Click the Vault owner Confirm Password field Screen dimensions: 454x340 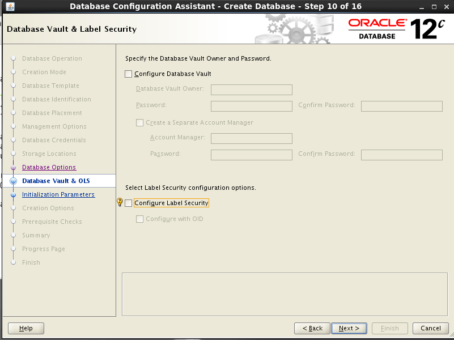[402, 106]
